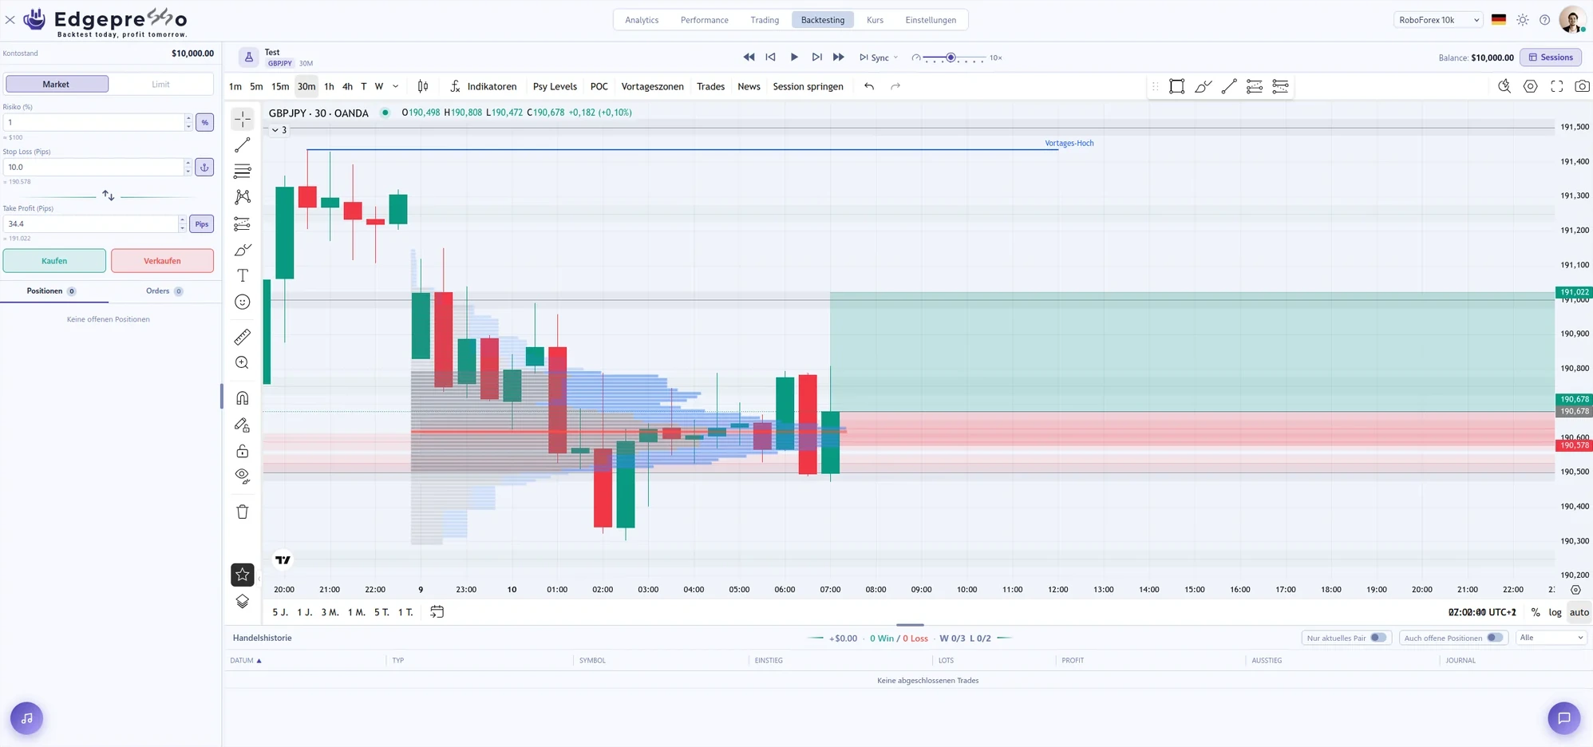The image size is (1593, 747).
Task: Click the Session springen button
Action: coord(808,86)
